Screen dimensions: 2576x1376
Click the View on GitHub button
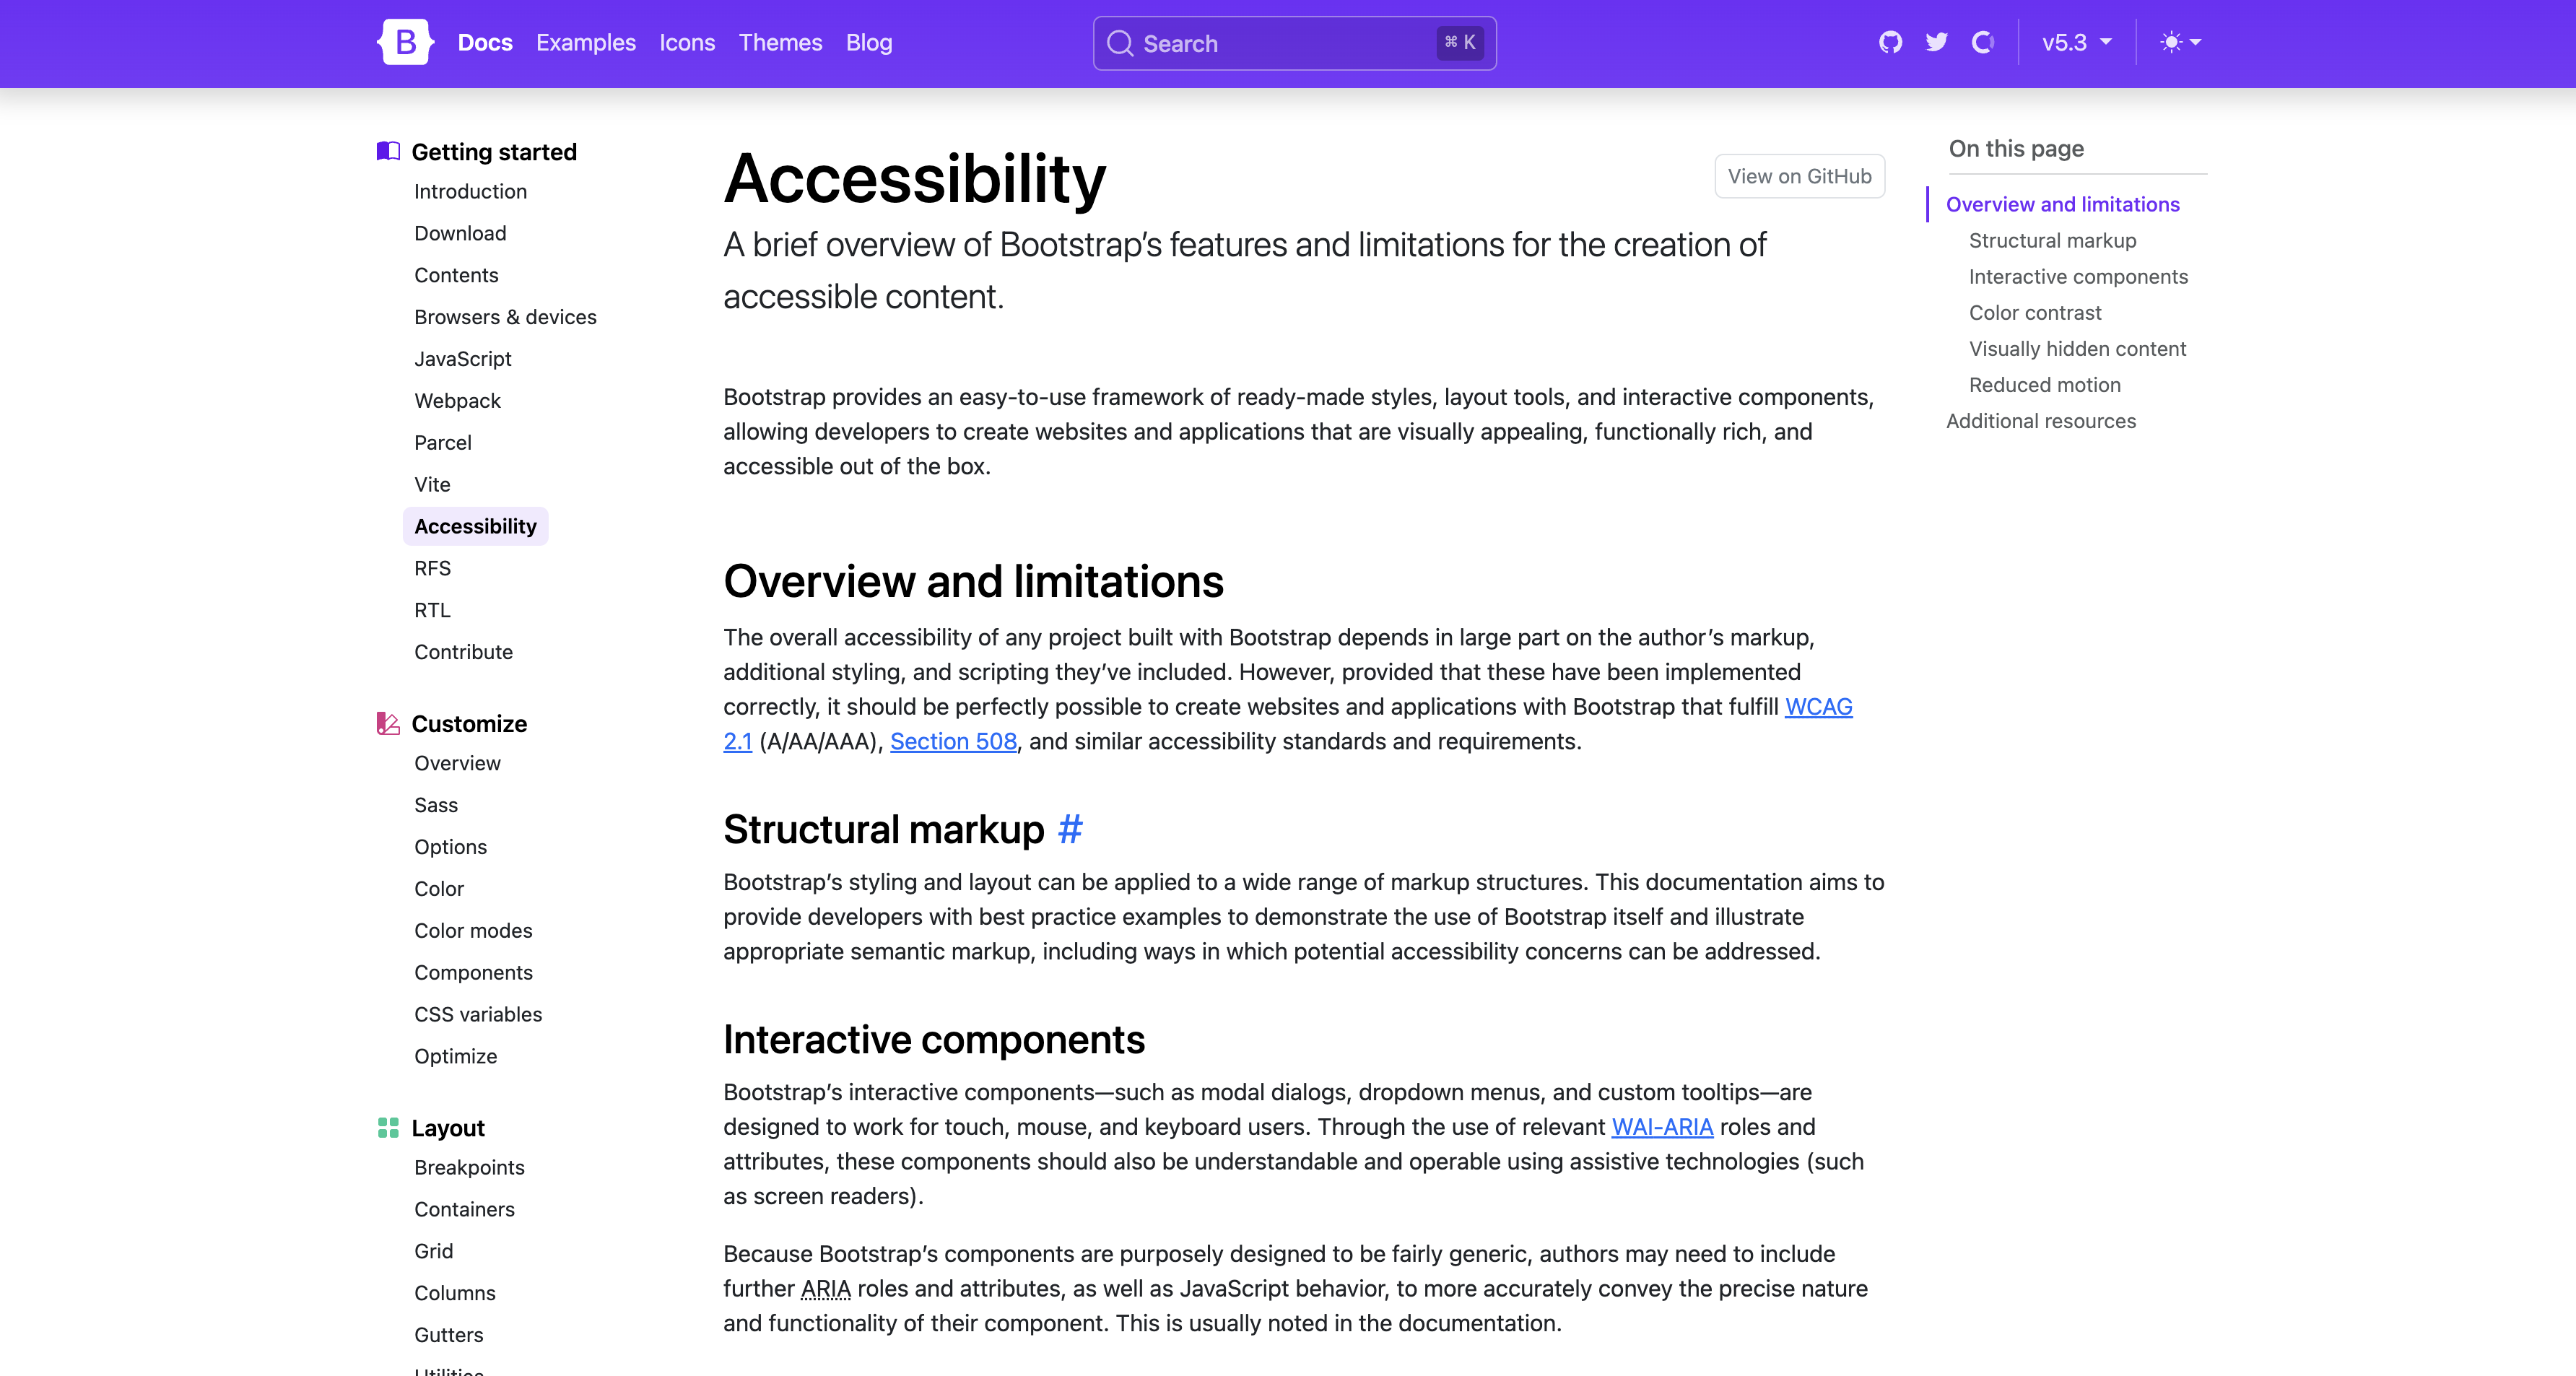pos(1799,176)
